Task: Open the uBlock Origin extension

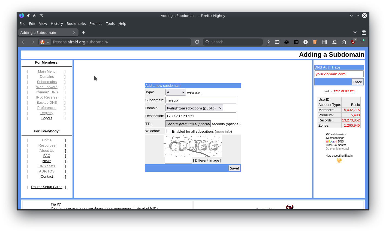Action: (353, 42)
